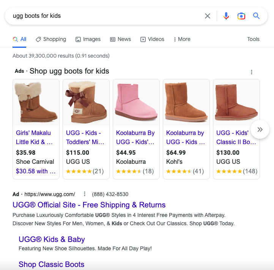Click inside the search text field
The image size is (274, 270).
click(102, 16)
